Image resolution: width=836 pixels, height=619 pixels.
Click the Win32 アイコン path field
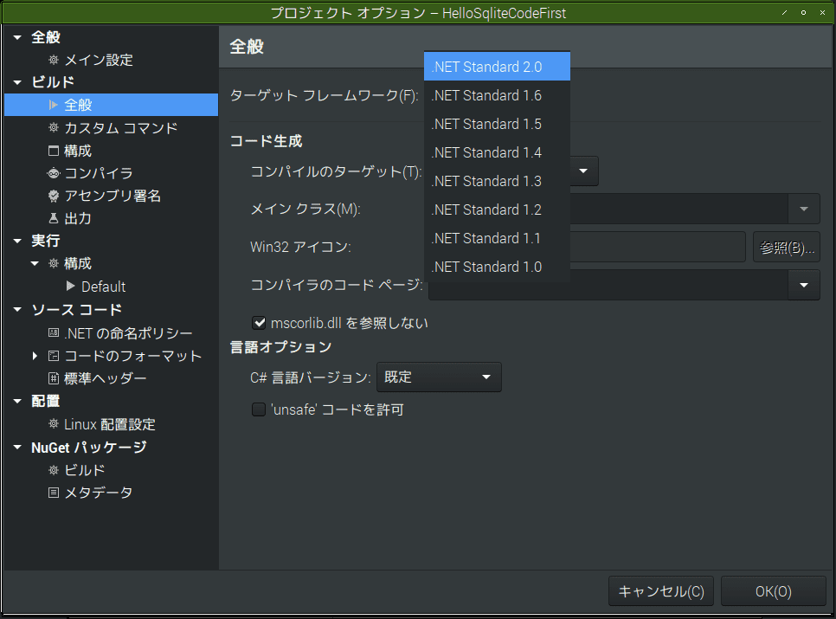coord(658,247)
